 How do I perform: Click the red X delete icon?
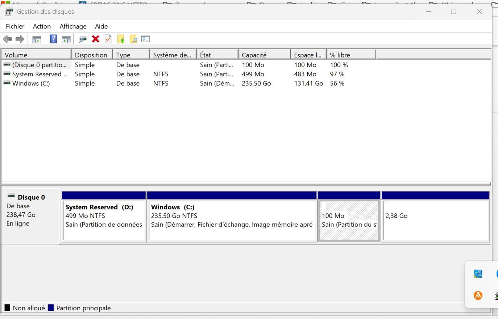95,39
